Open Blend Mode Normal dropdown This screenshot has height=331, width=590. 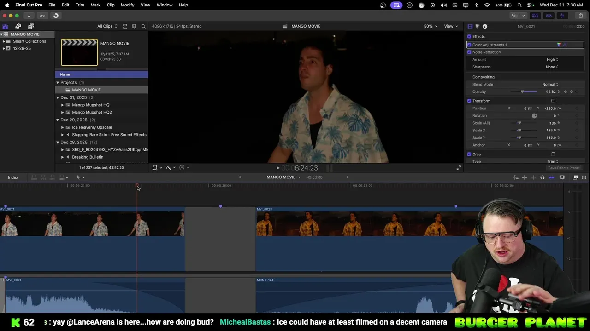(550, 84)
